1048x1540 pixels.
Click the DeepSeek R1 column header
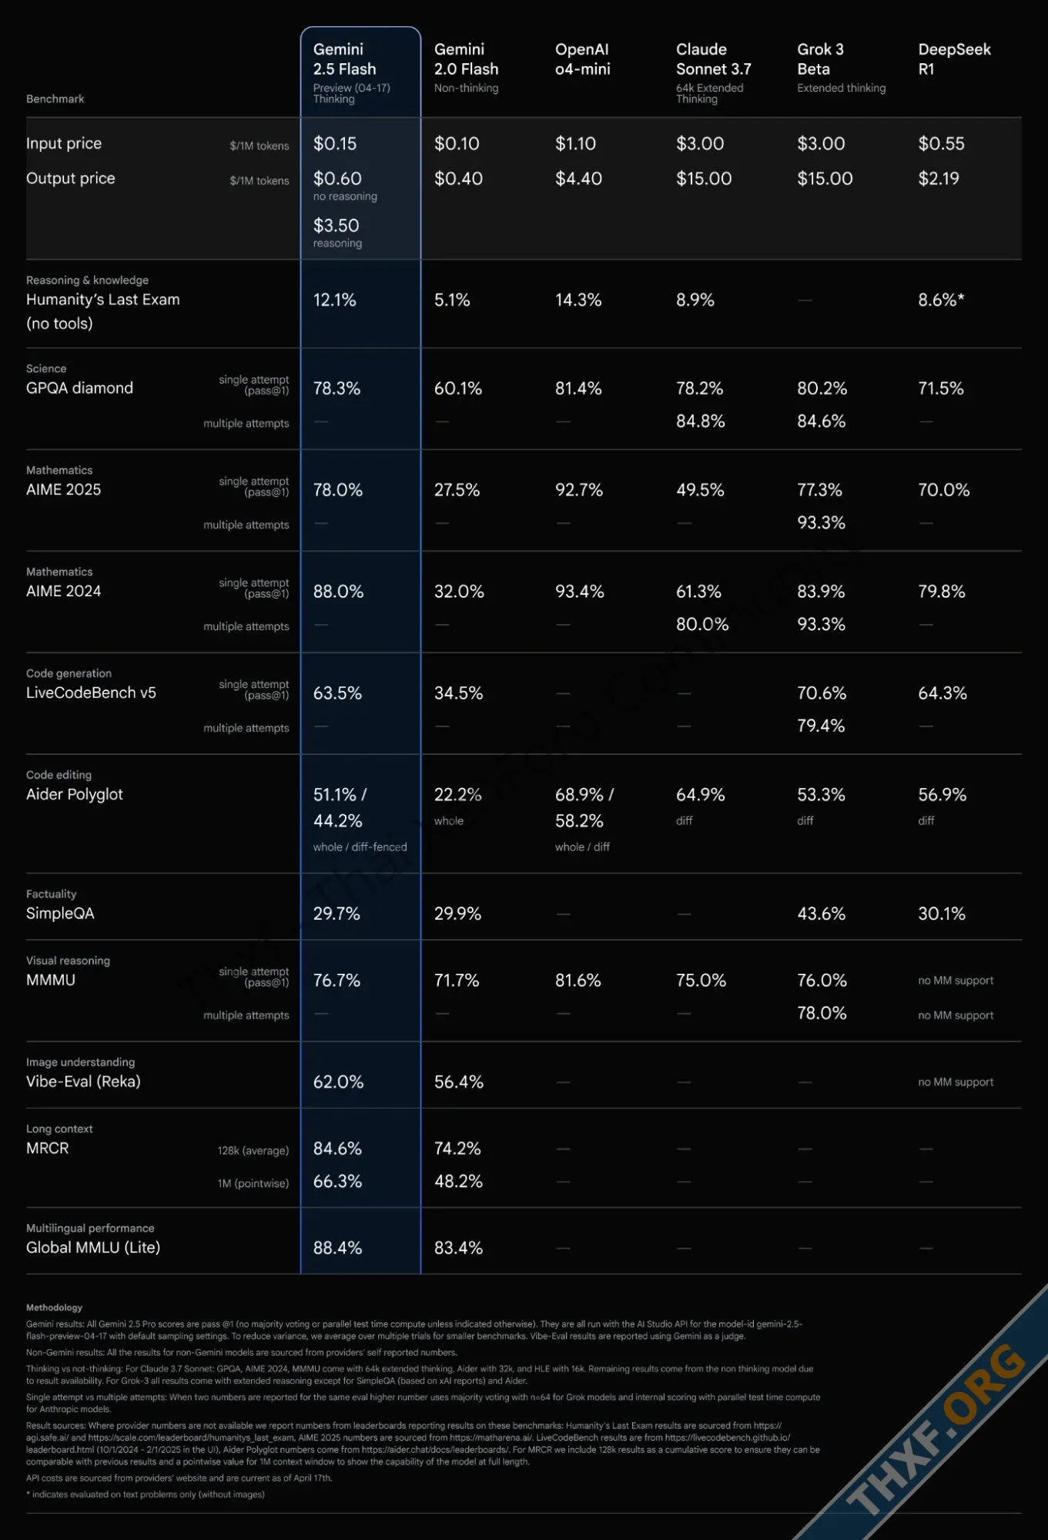tap(953, 59)
